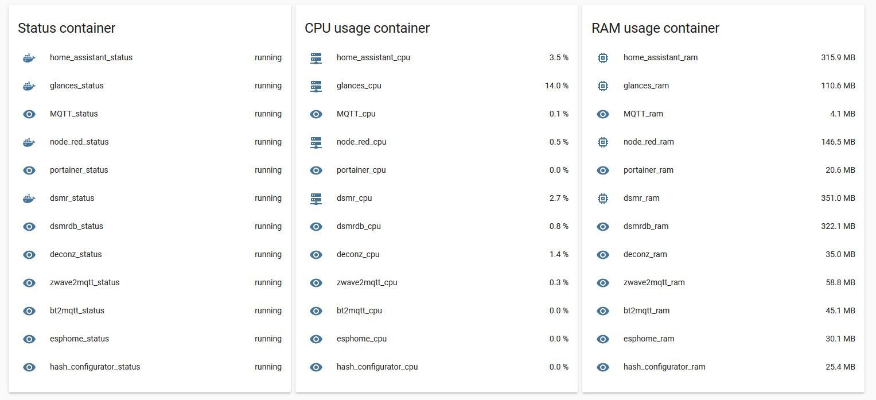Click the chip icon next to glances_ram
The width and height of the screenshot is (876, 400).
click(x=603, y=86)
